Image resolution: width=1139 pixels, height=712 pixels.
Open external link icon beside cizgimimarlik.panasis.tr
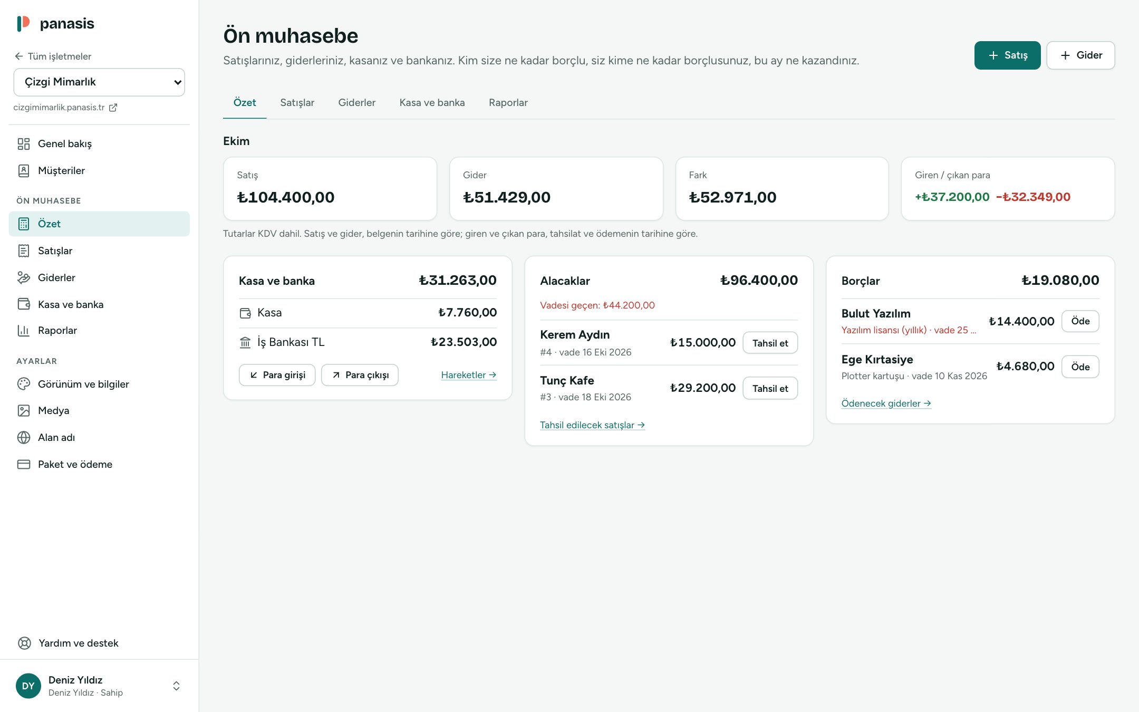pyautogui.click(x=113, y=108)
